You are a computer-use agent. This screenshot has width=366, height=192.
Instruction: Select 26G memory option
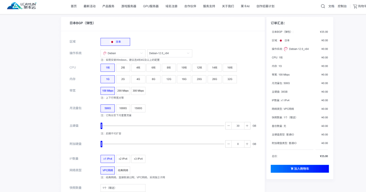[214, 79]
